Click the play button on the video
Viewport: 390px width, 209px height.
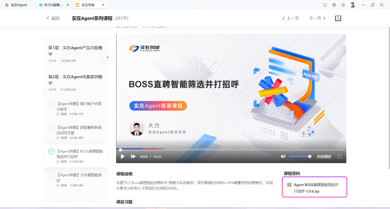coord(123,157)
